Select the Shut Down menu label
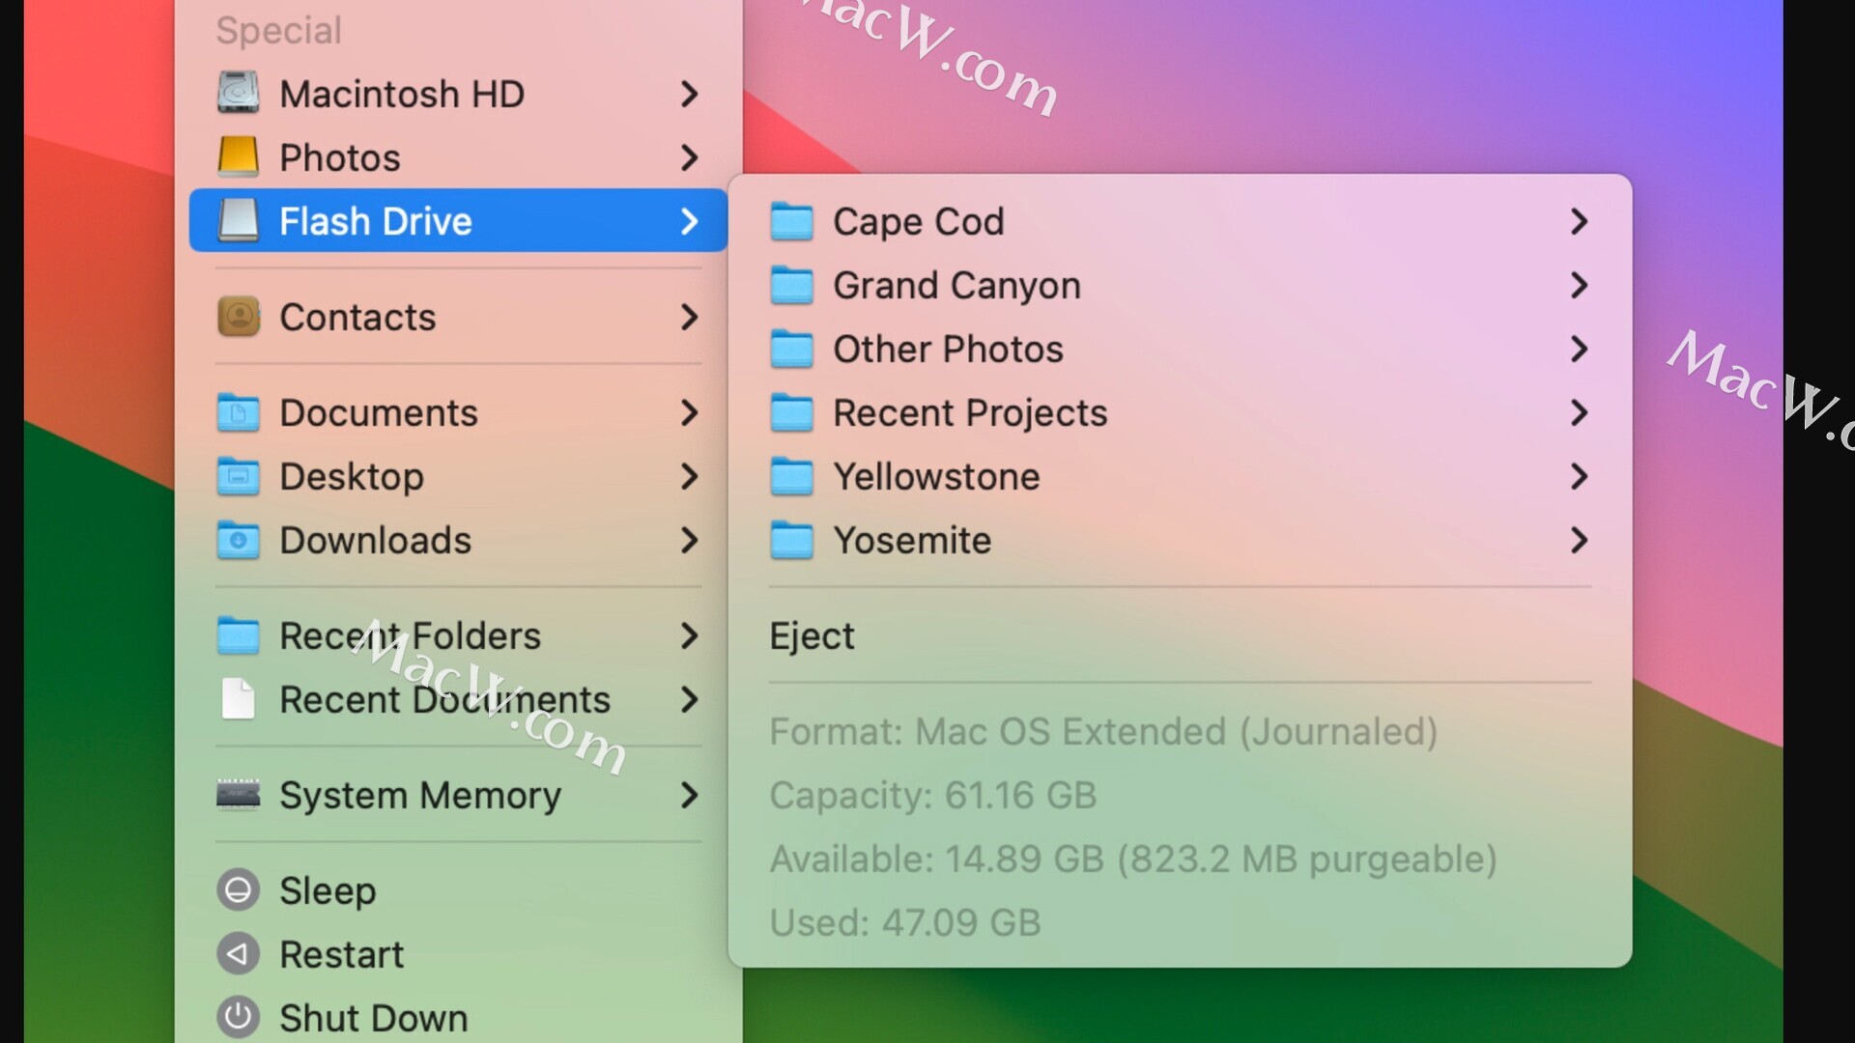 [374, 1018]
